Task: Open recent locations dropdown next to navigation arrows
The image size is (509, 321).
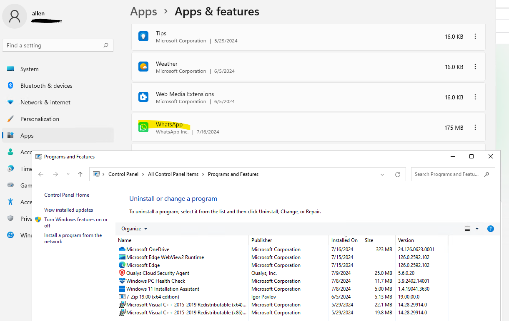Action: (x=68, y=174)
